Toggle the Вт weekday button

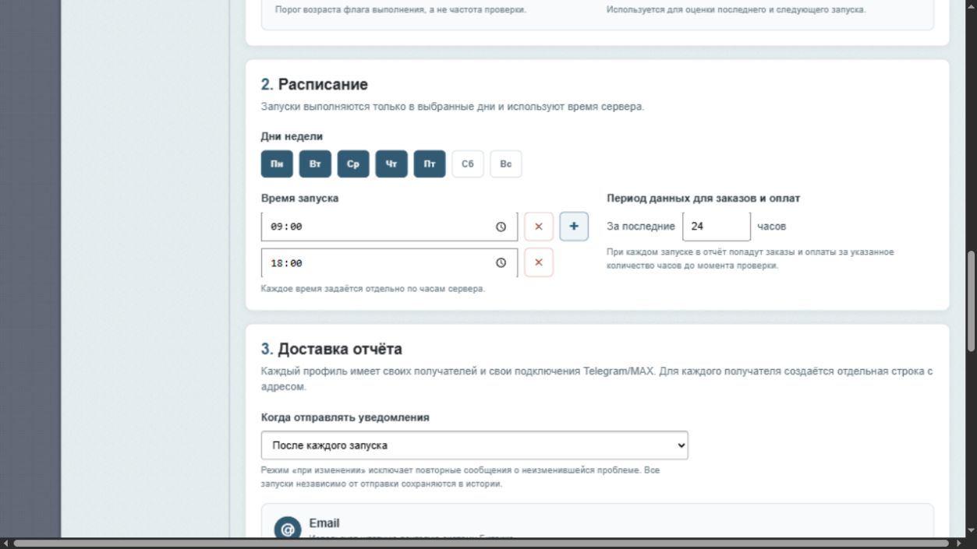(315, 164)
